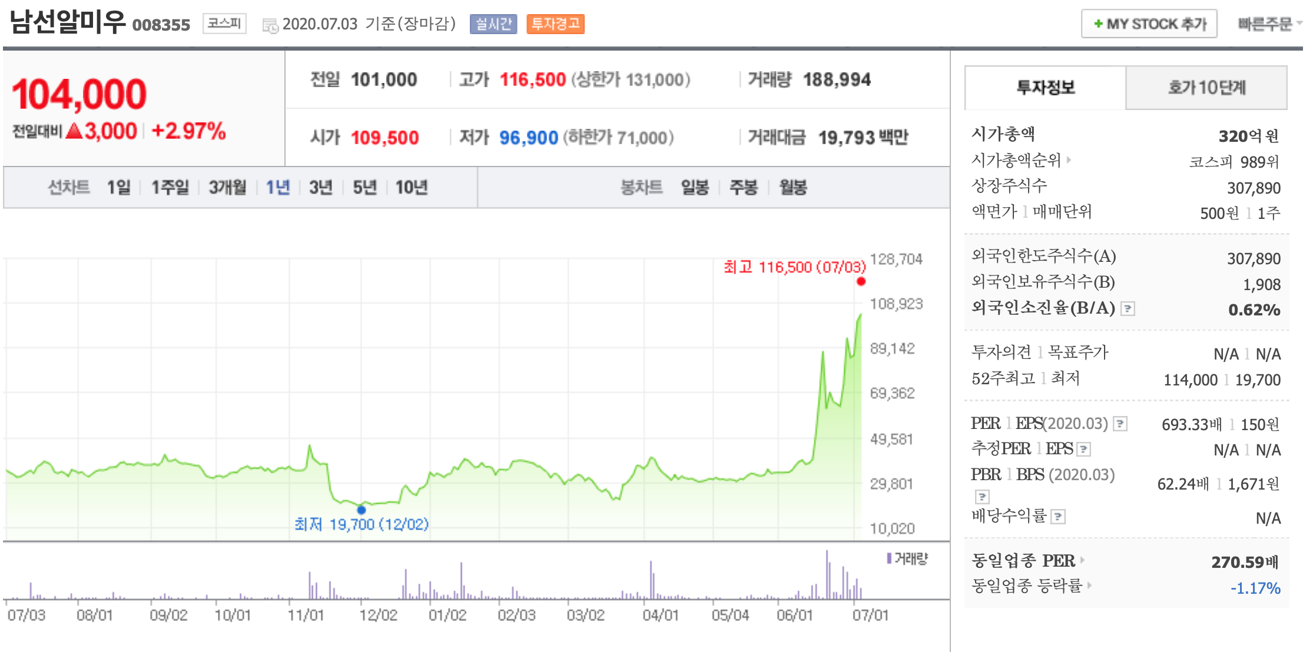Open the 빠른주문 dropdown
The height and width of the screenshot is (652, 1313).
[x=1269, y=24]
